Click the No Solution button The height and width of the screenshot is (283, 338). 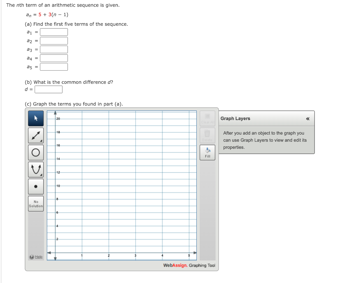pos(36,204)
